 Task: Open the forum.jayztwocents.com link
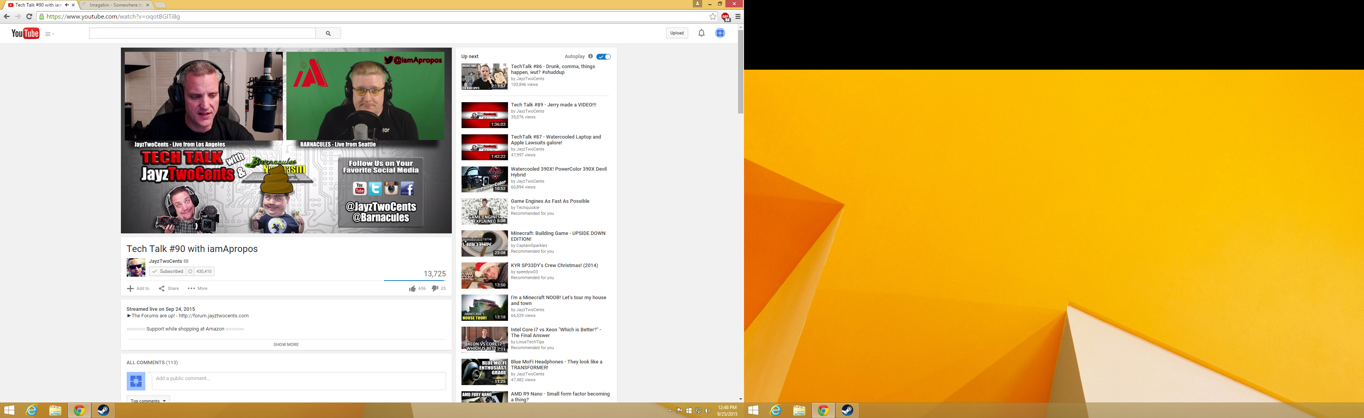pos(214,316)
